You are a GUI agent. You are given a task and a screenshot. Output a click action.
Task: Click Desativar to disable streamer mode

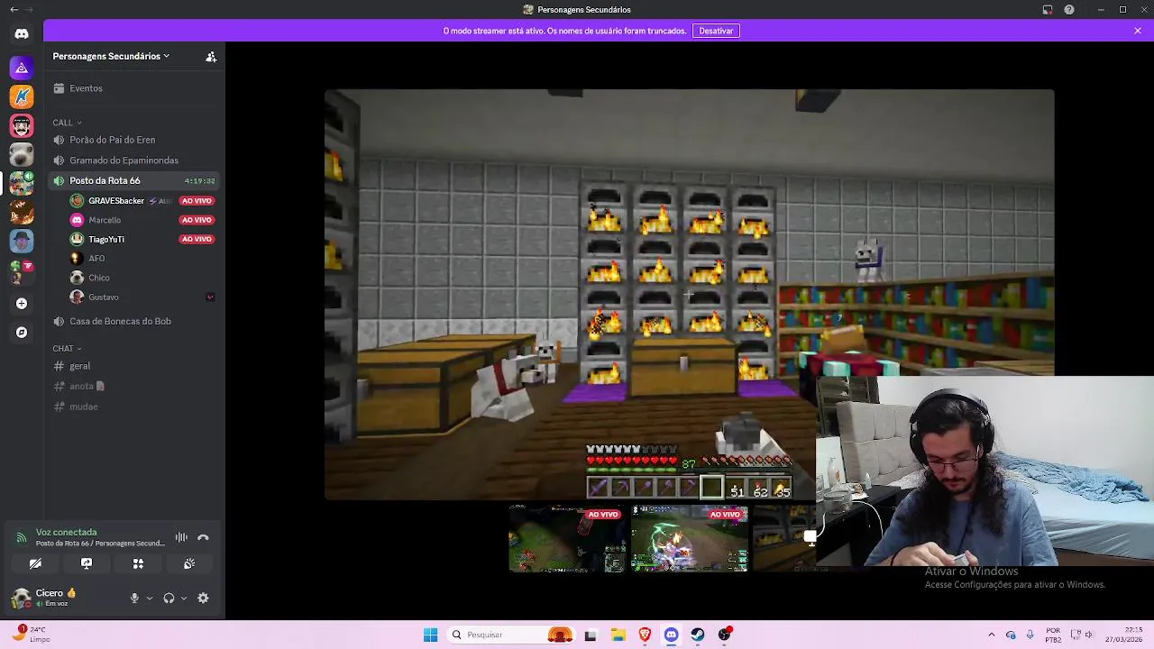click(716, 31)
